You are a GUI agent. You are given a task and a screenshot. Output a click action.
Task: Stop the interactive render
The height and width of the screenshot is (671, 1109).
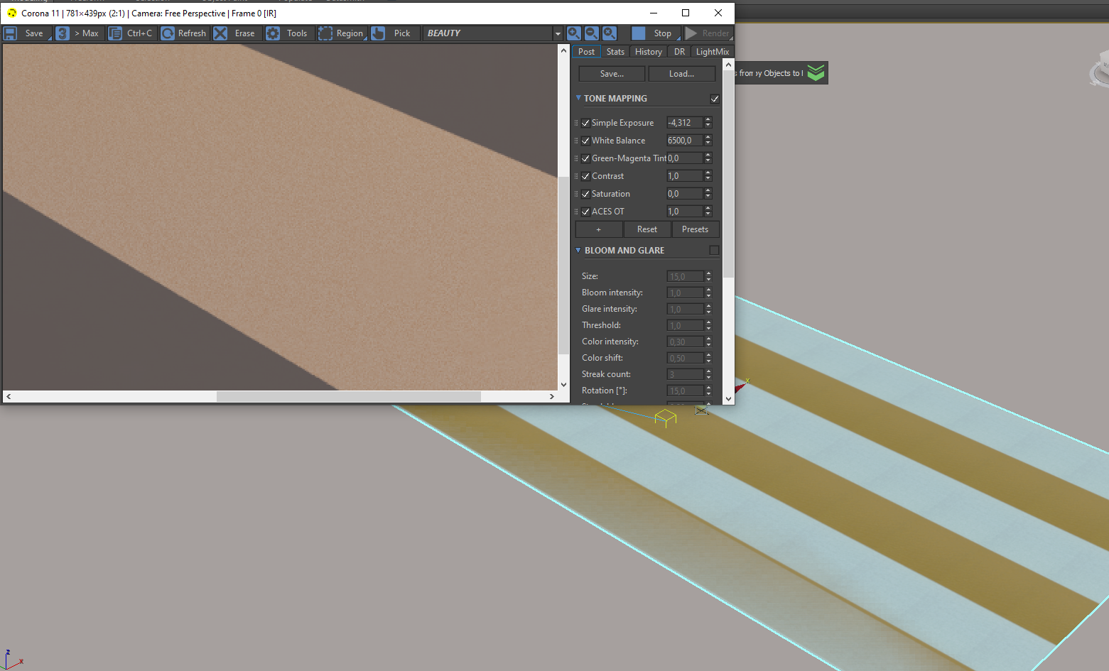click(655, 33)
